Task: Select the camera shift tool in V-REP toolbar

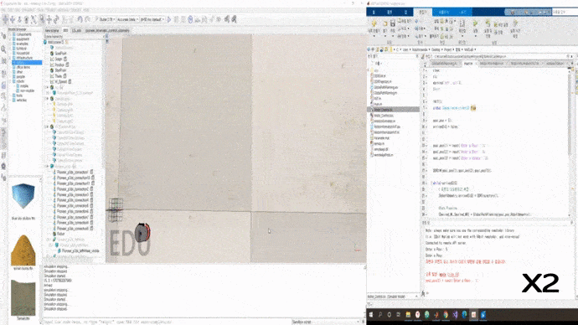Action: coord(19,18)
